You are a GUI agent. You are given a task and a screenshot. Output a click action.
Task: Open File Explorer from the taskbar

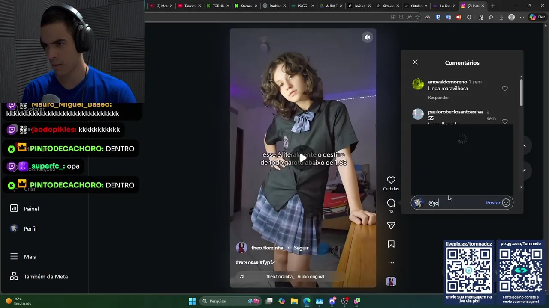pos(294,301)
